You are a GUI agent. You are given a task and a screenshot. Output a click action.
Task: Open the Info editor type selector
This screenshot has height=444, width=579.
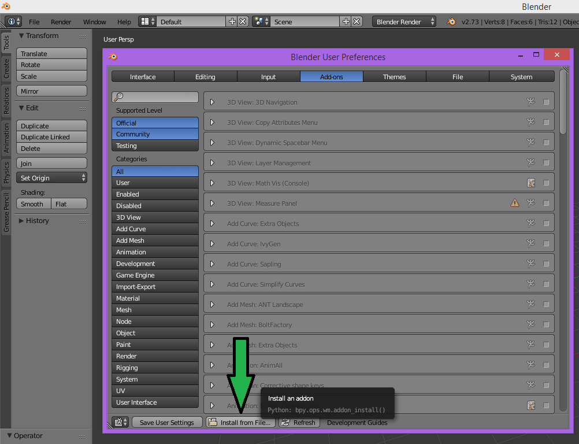click(14, 22)
